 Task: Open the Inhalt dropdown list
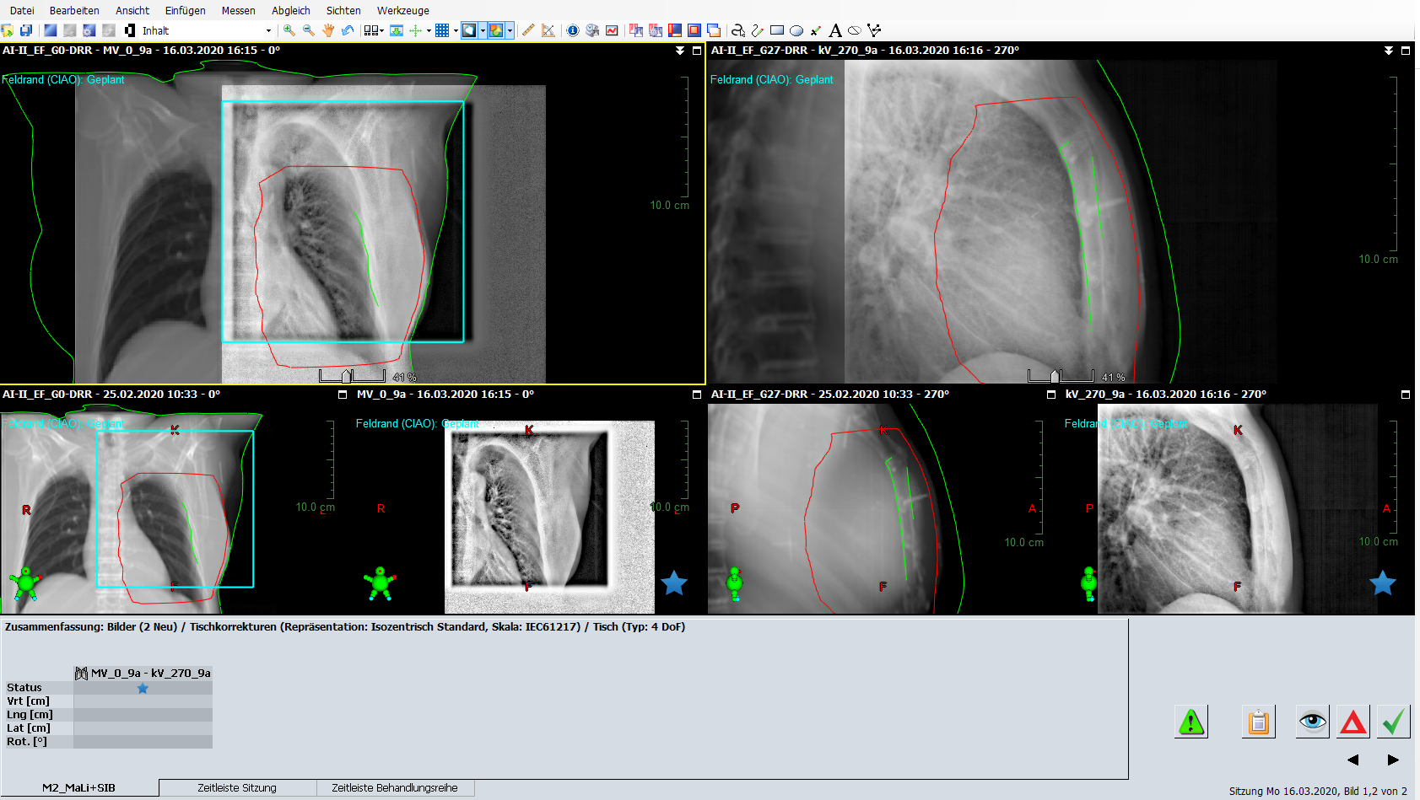click(x=268, y=30)
